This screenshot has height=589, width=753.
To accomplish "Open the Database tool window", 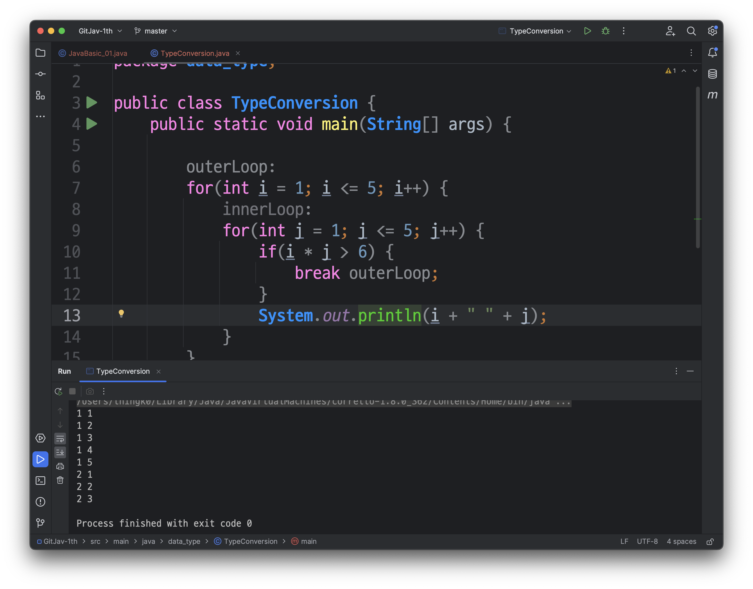I will 712,74.
